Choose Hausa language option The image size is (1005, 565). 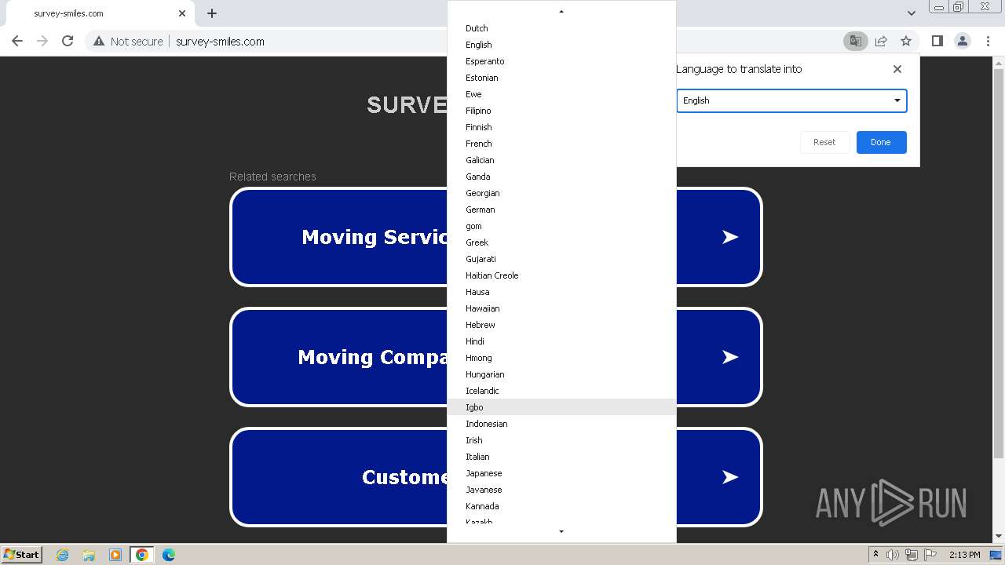point(561,292)
